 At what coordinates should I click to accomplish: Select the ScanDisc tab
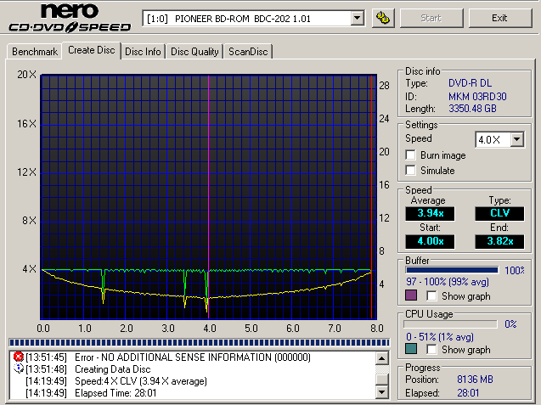coord(248,52)
